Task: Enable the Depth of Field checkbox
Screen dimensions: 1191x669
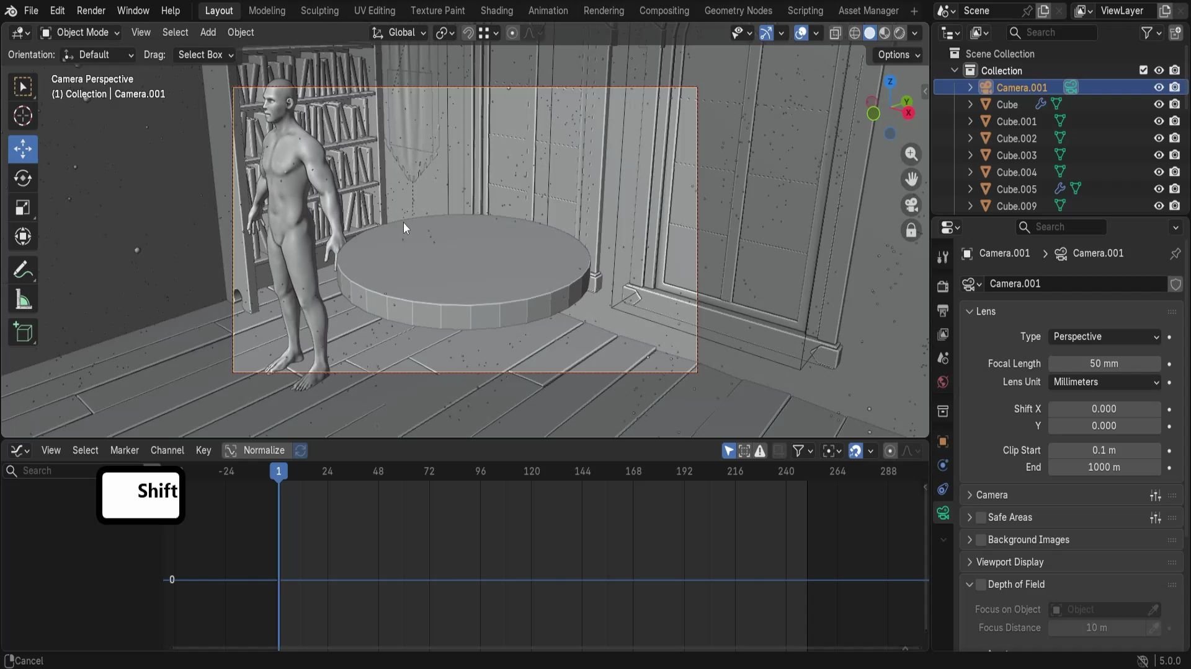Action: pos(981,584)
